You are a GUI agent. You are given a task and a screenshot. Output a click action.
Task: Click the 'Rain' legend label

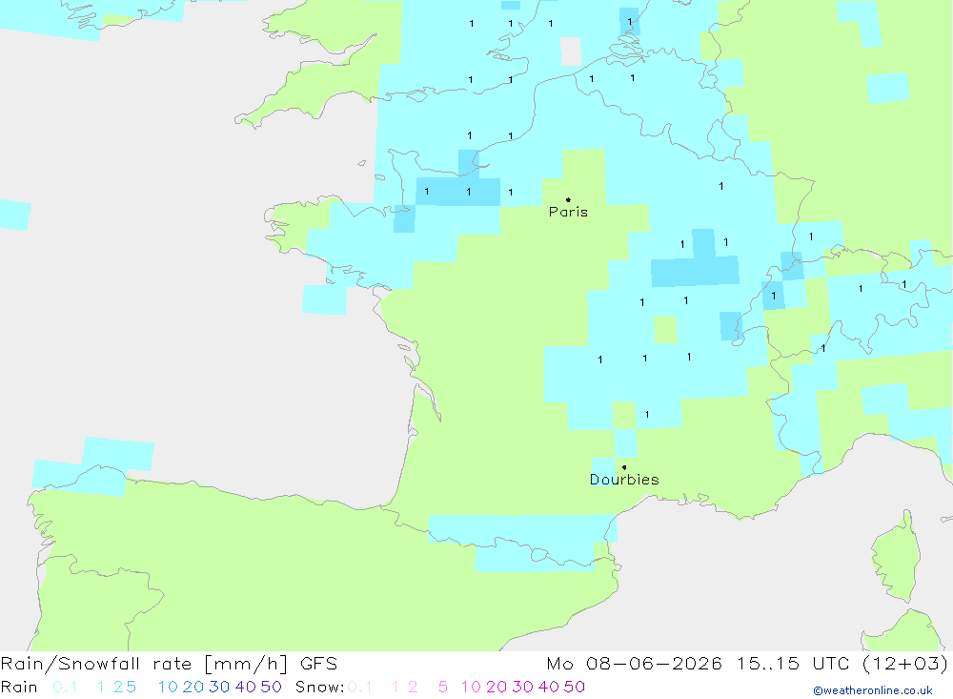click(19, 687)
